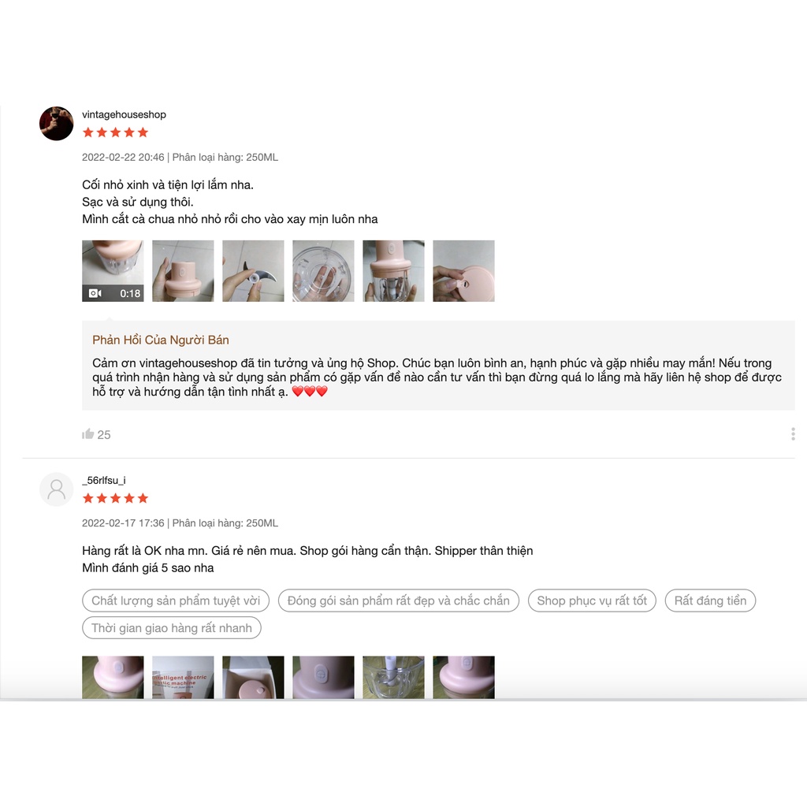Image resolution: width=807 pixels, height=807 pixels.
Task: Open the three-dot options menu on first review
Action: pos(793,434)
